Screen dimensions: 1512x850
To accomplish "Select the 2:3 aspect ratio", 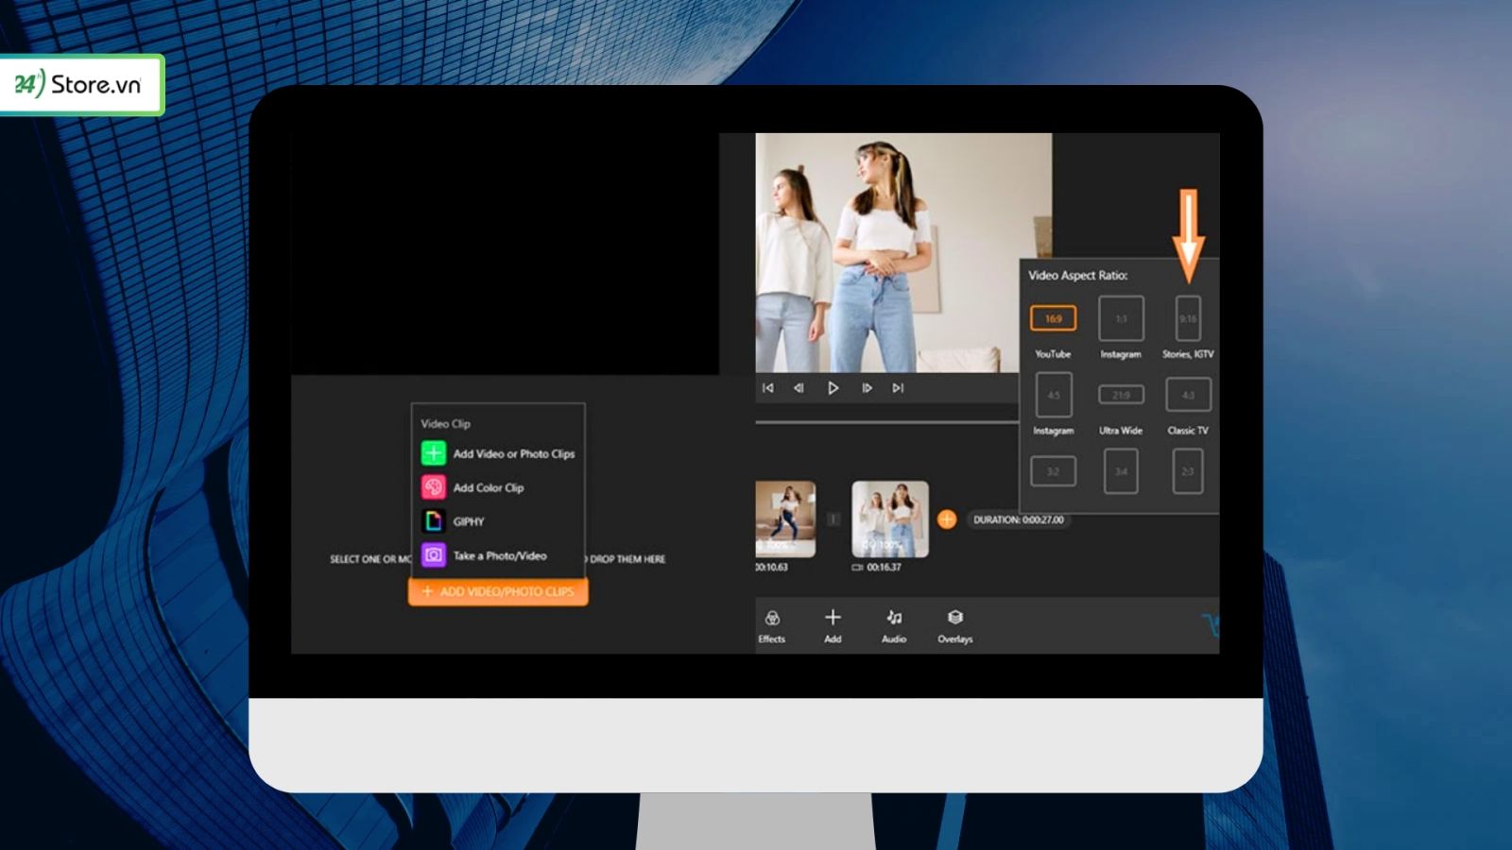I will pos(1188,471).
